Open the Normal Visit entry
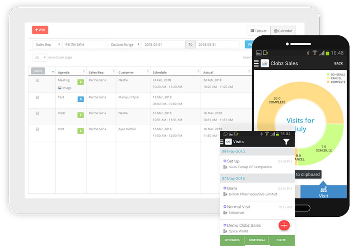Viewport: 350px width, 246px height. [257, 210]
